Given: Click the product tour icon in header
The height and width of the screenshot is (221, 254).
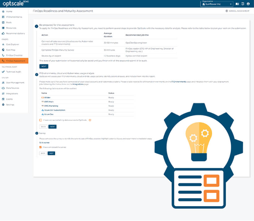Looking at the screenshot, I should (x=243, y=4).
